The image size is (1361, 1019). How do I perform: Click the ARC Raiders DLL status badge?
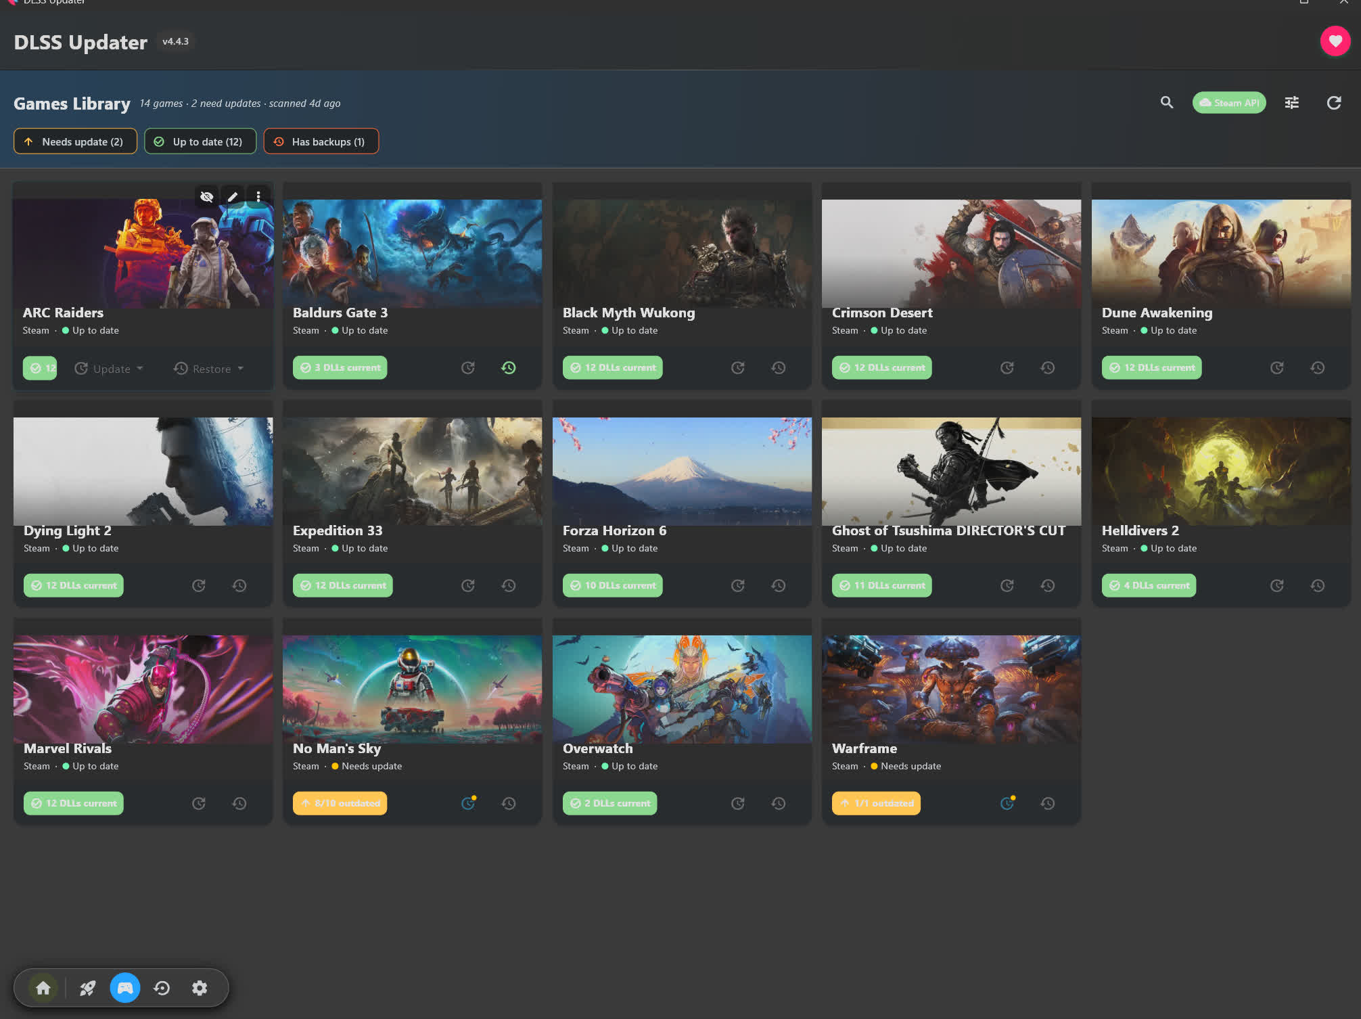(x=40, y=368)
